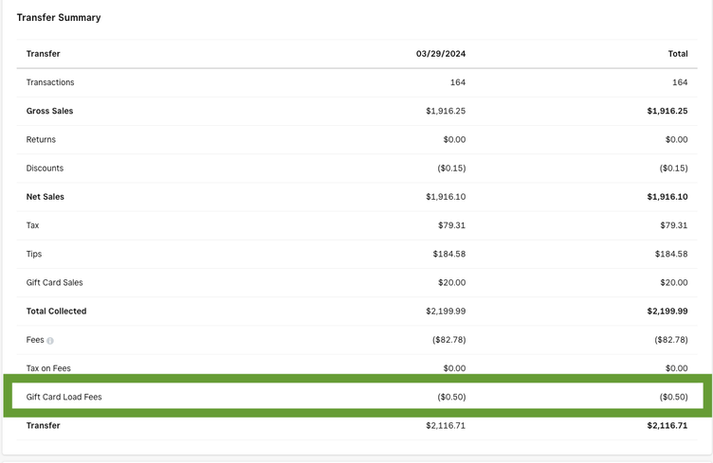The width and height of the screenshot is (713, 463).
Task: Click the $184.58 tips value under 03/29/2024
Action: 448,254
